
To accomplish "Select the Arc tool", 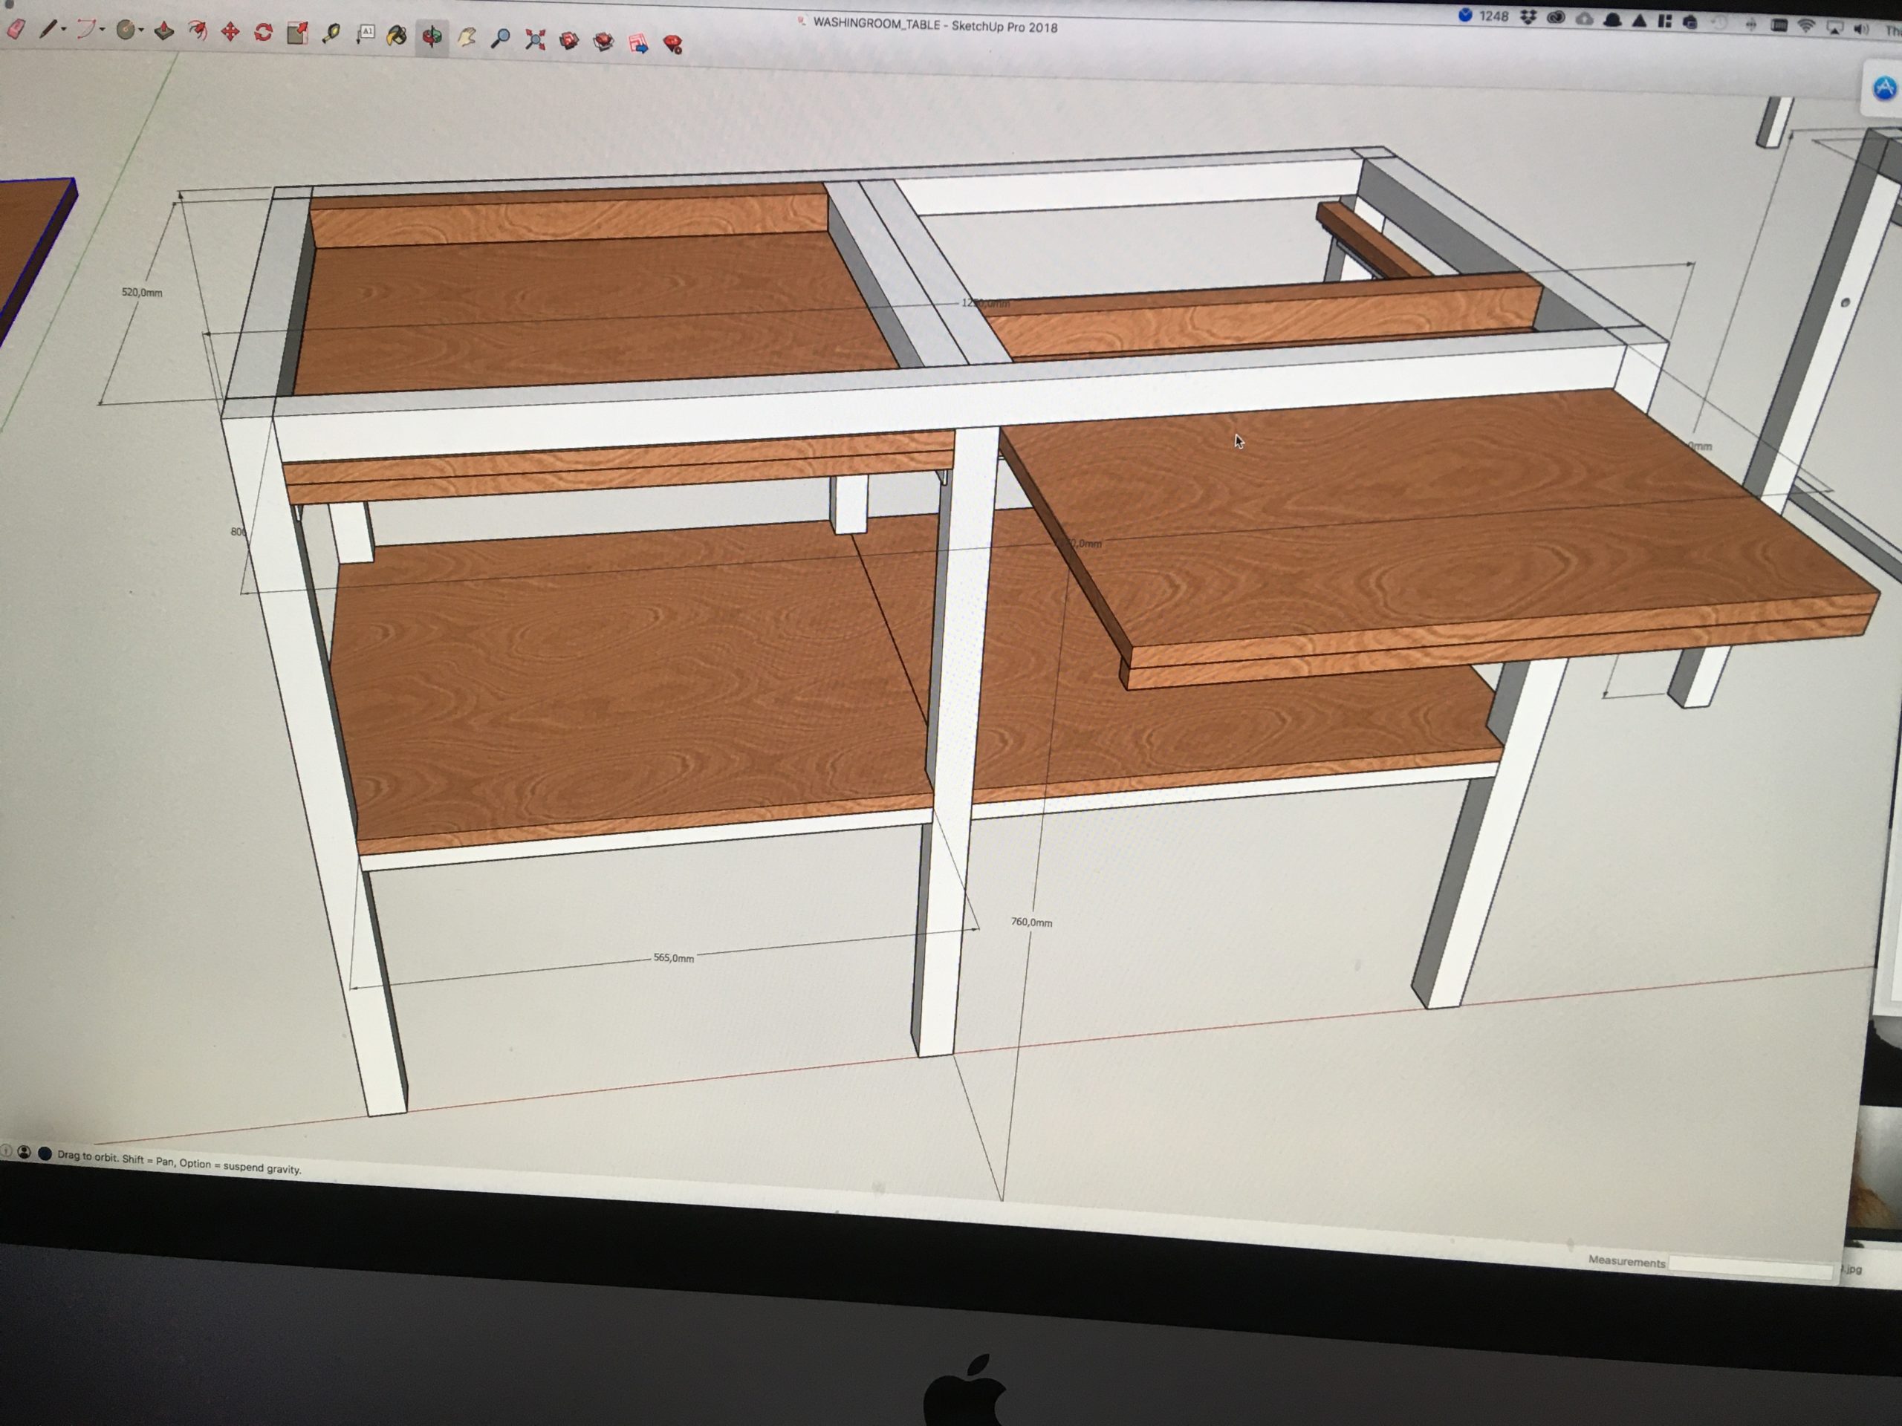I will point(85,30).
